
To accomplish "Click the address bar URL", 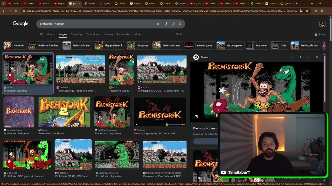I will [x=162, y=11].
